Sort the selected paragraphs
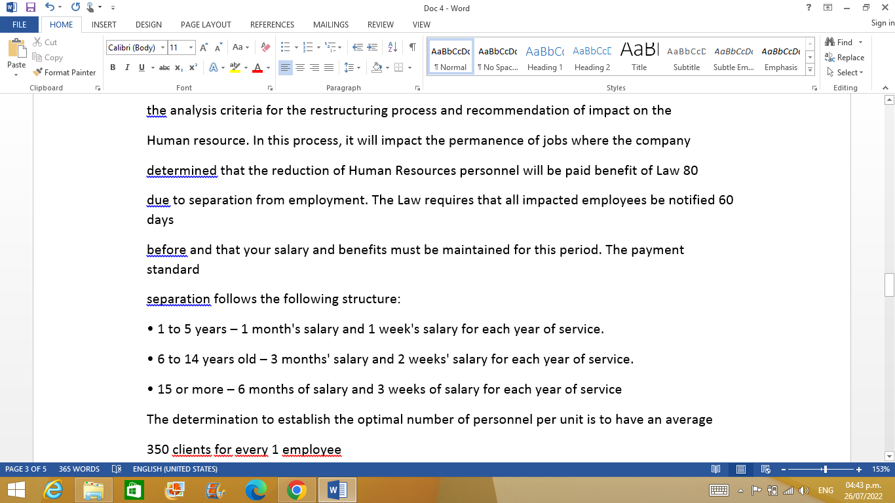The height and width of the screenshot is (503, 895). coord(393,47)
